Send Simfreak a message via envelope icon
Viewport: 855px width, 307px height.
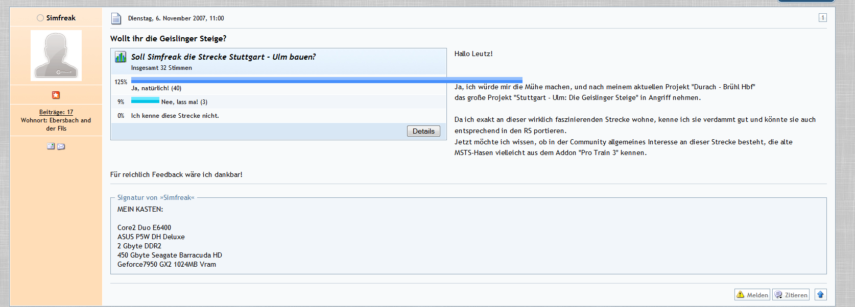[61, 146]
